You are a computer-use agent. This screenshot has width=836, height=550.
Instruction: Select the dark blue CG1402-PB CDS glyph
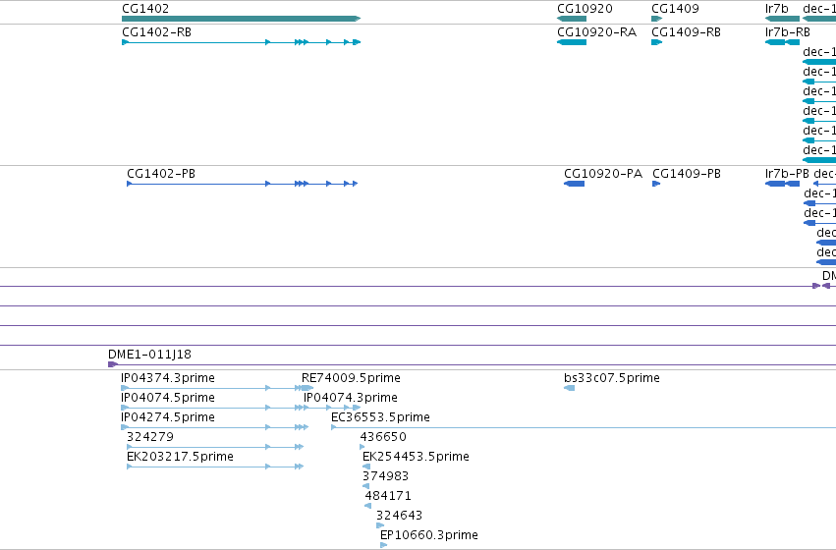click(x=242, y=184)
